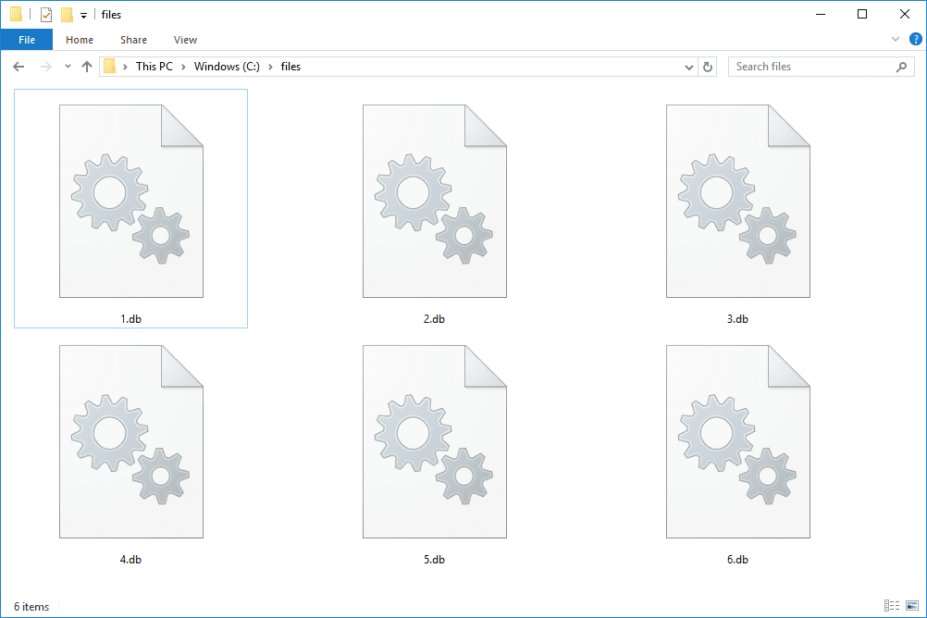Screen dimensions: 927x618
Task: Open the recent locations dropdown beside Forward
Action: point(66,66)
